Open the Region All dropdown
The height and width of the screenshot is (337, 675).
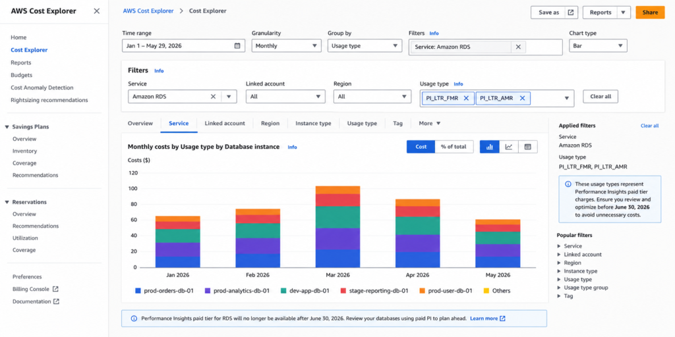pyautogui.click(x=372, y=97)
